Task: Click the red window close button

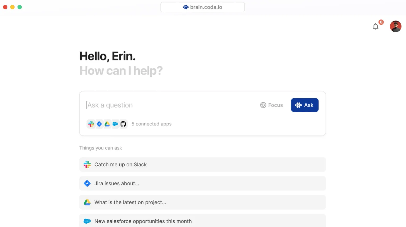Action: 5,7
